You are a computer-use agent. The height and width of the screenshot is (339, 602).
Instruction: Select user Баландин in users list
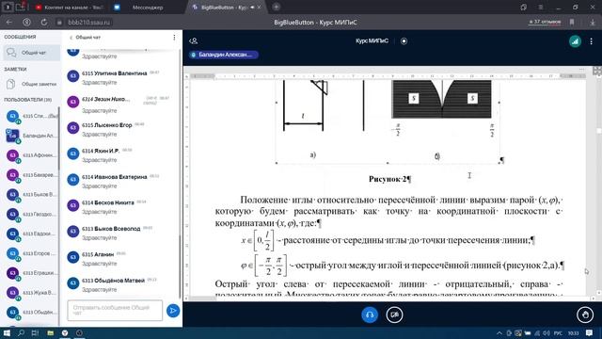pyautogui.click(x=31, y=136)
